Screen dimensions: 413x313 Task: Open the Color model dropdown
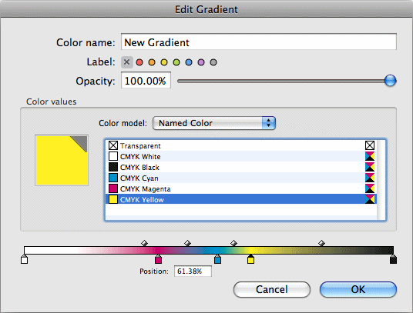click(x=214, y=123)
